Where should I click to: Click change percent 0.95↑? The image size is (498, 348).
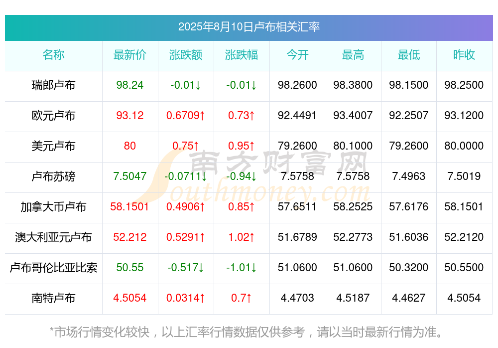(242, 146)
